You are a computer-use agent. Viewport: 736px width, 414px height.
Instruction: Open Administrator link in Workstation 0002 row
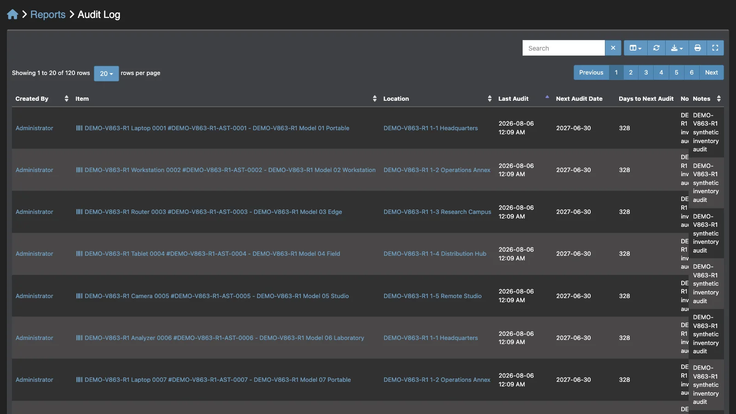[x=34, y=170]
